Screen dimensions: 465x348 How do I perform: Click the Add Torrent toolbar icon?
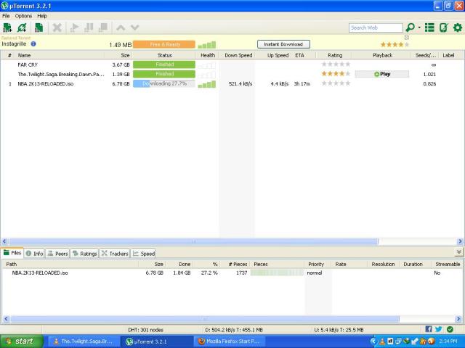[x=7, y=28]
